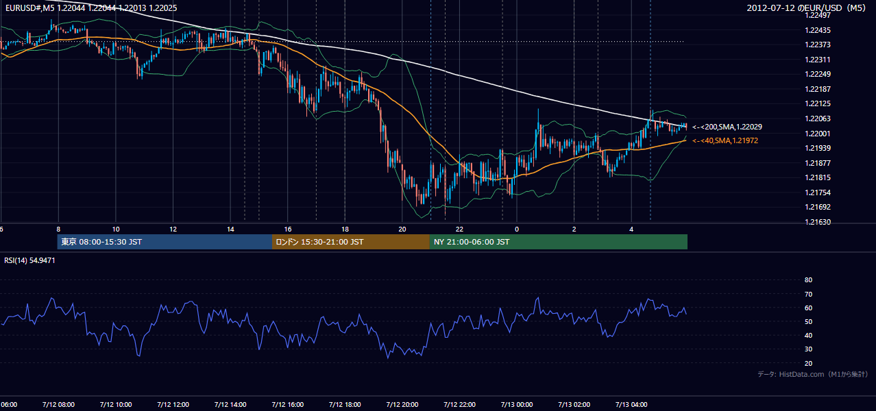Click hour tick 8 below price chart
Screen dimensions: 876x411
[x=58, y=229]
